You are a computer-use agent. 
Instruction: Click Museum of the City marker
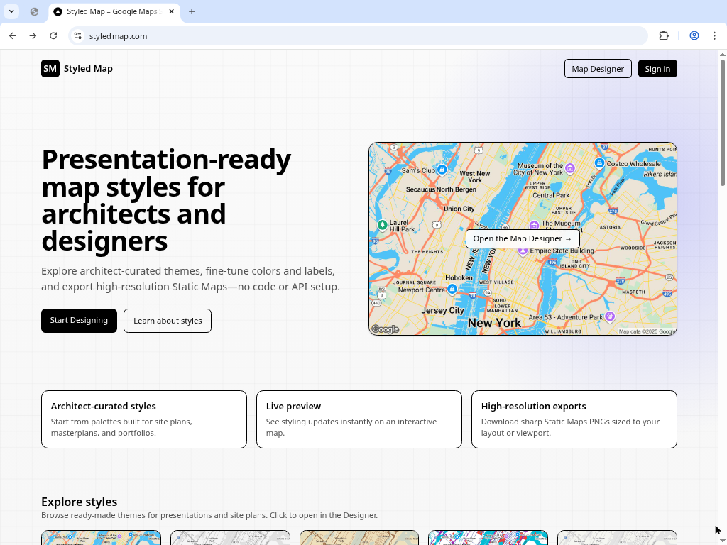[x=570, y=168]
